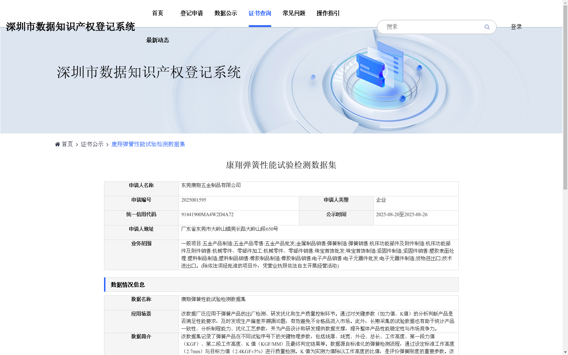Click the 首页 breadcrumb link
568x355 pixels.
point(67,144)
